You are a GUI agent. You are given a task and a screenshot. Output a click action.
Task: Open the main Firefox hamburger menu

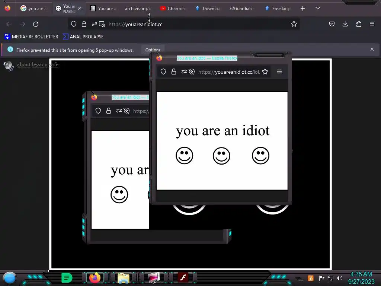(x=372, y=24)
